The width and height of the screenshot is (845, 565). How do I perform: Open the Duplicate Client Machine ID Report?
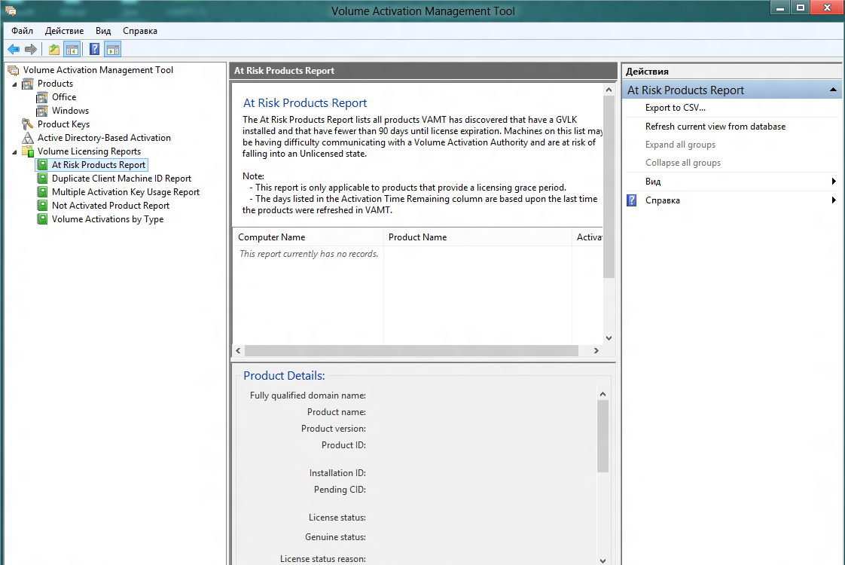(x=121, y=179)
